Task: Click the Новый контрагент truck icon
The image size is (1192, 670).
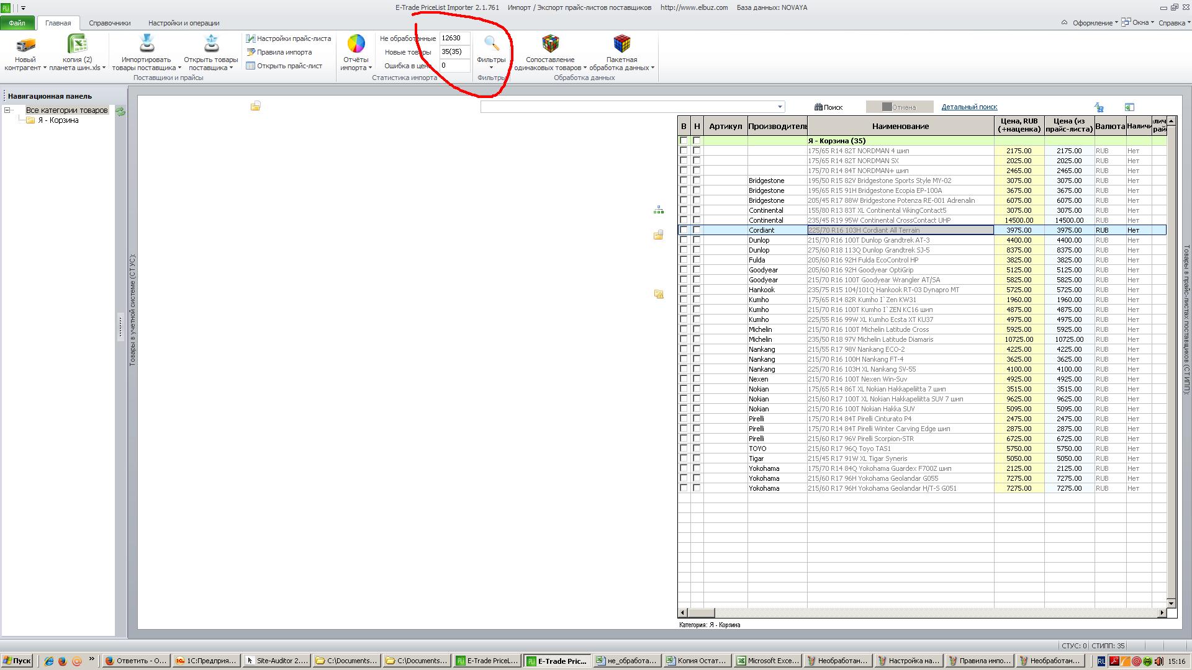Action: [25, 45]
